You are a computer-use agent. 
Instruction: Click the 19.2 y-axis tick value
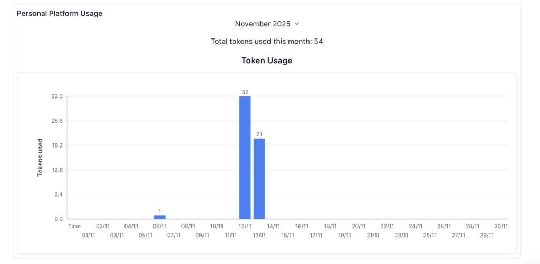click(x=57, y=145)
